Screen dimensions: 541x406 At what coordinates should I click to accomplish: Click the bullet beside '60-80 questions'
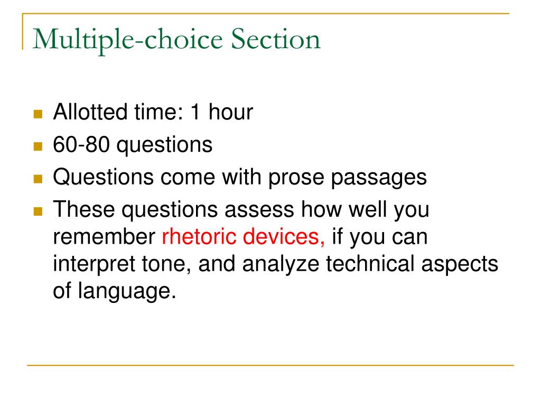[x=38, y=146]
